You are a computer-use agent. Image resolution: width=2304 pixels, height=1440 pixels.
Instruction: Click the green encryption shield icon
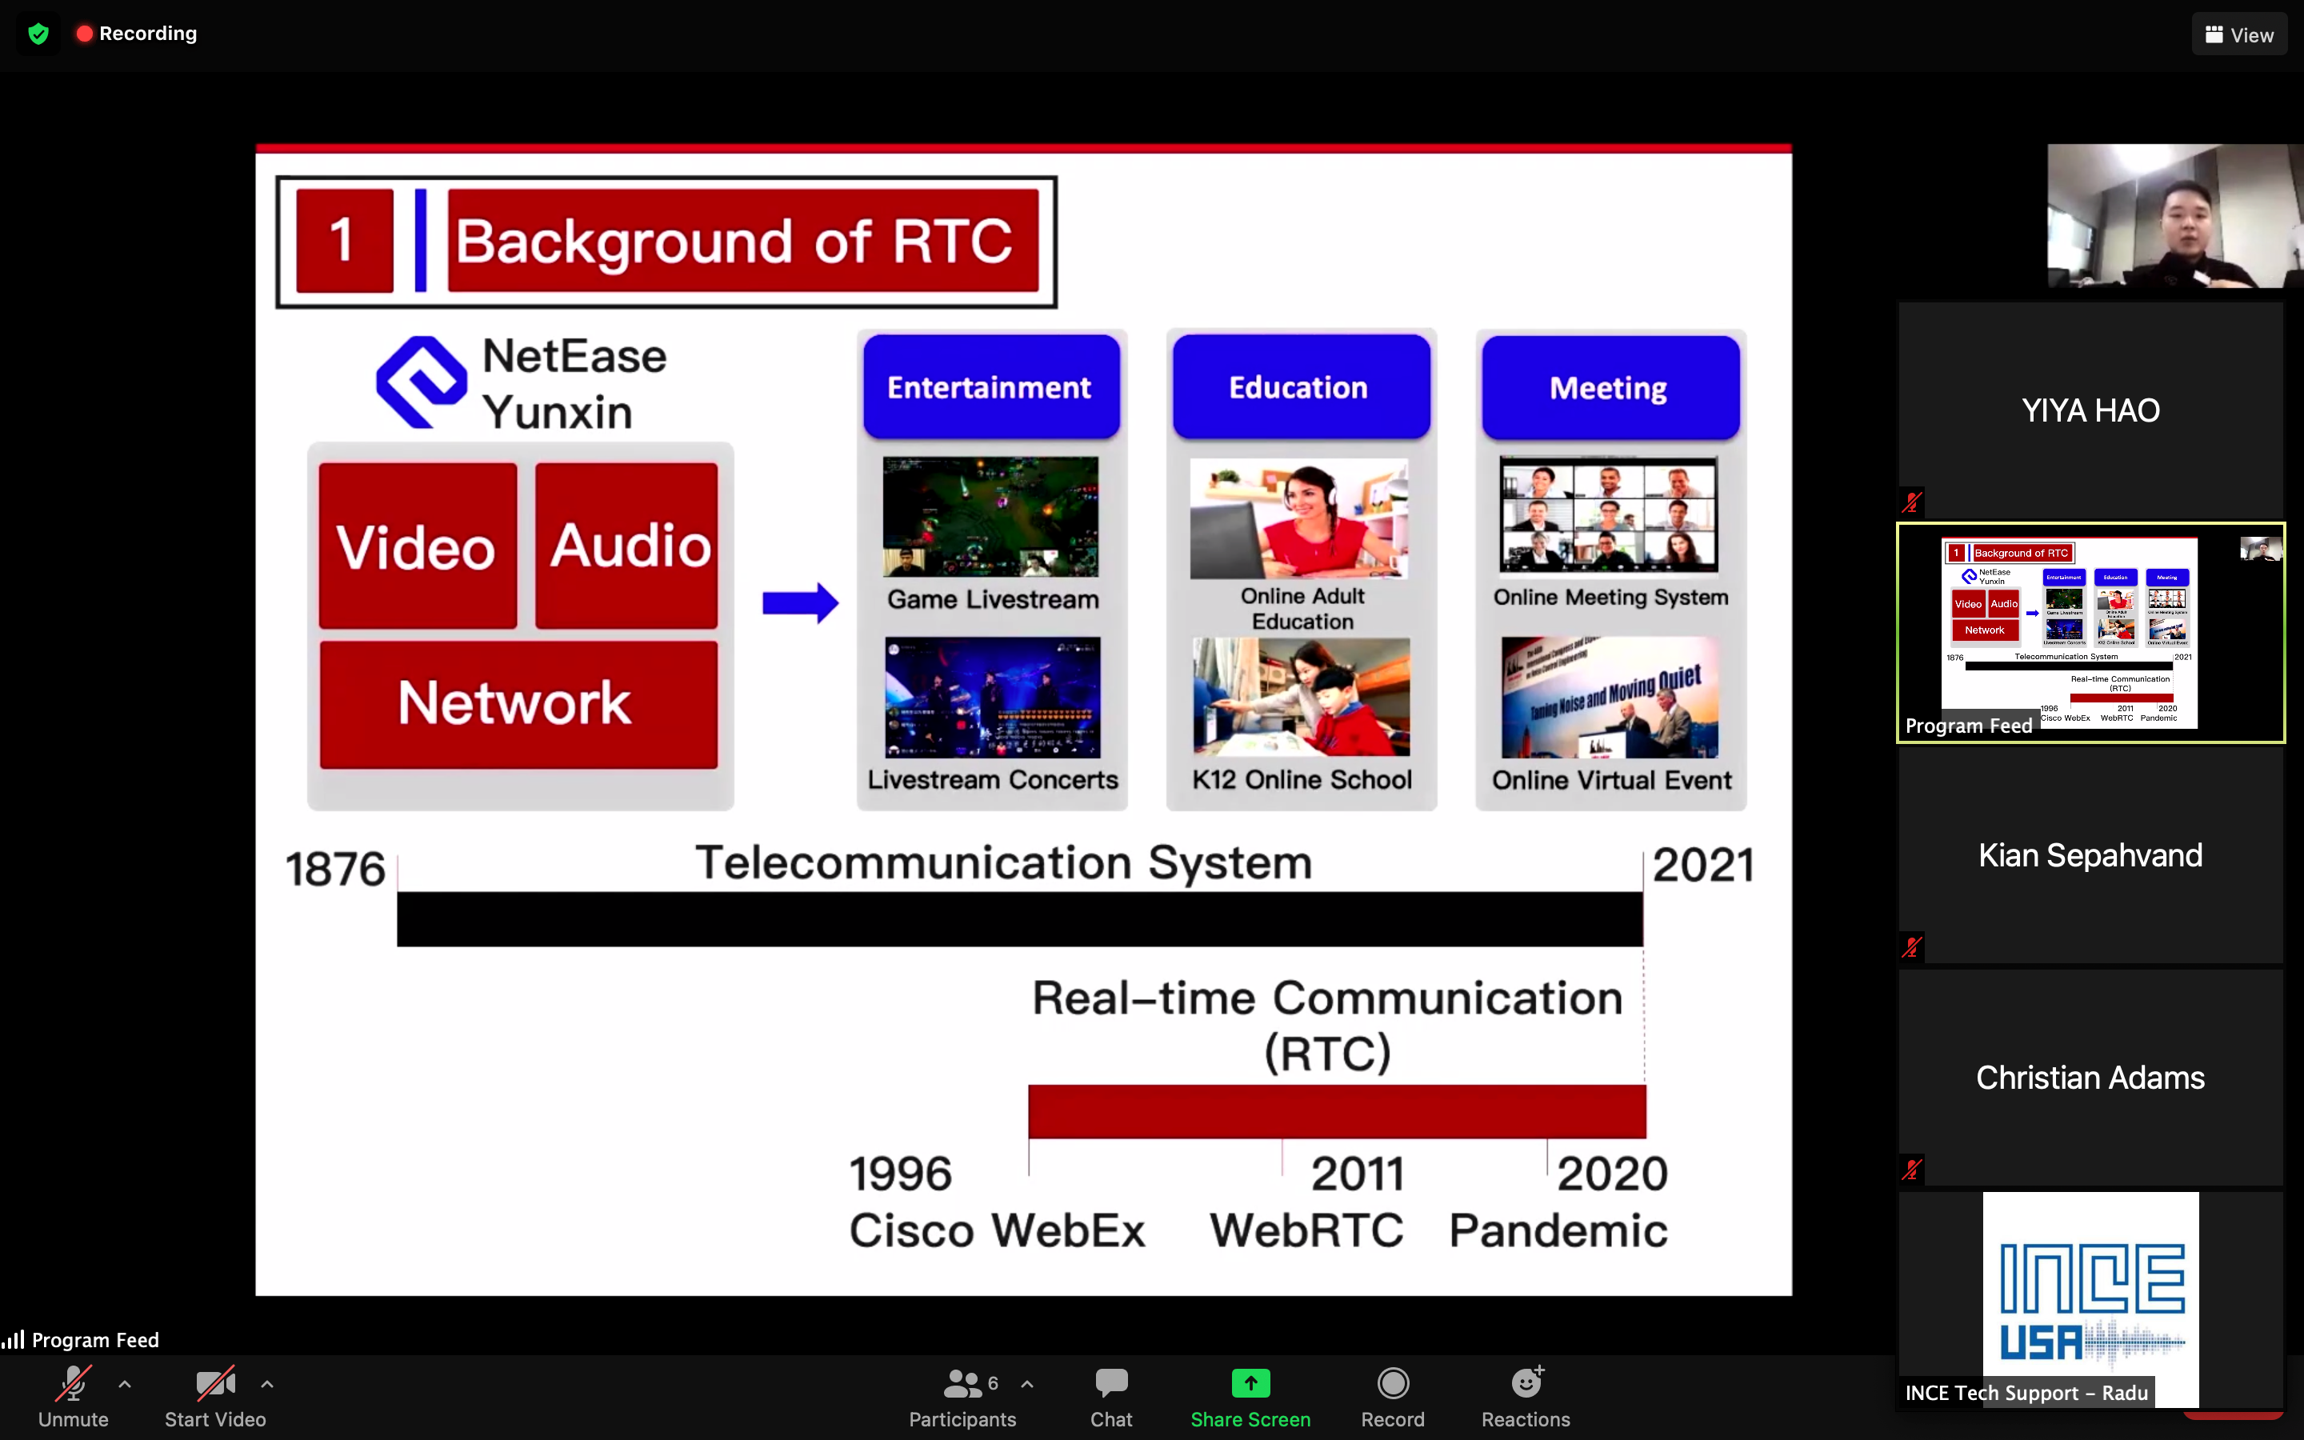(x=38, y=34)
